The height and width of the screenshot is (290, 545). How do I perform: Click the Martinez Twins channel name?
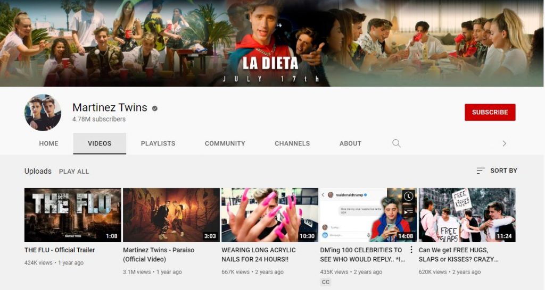[110, 107]
